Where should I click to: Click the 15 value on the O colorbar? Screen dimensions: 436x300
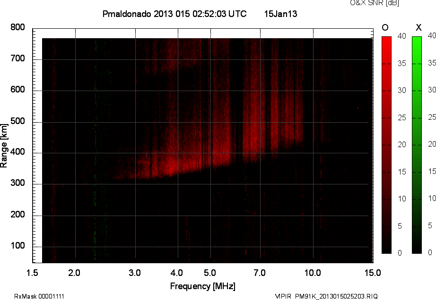coord(402,172)
